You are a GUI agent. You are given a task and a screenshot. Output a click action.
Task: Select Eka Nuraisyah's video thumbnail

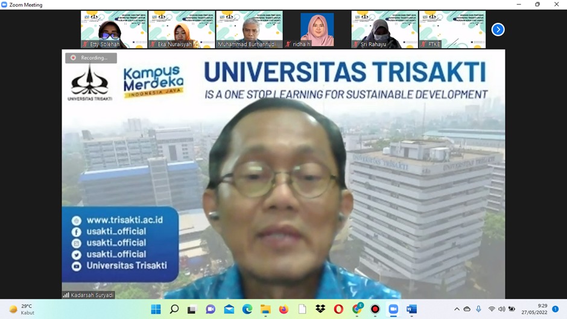182,30
